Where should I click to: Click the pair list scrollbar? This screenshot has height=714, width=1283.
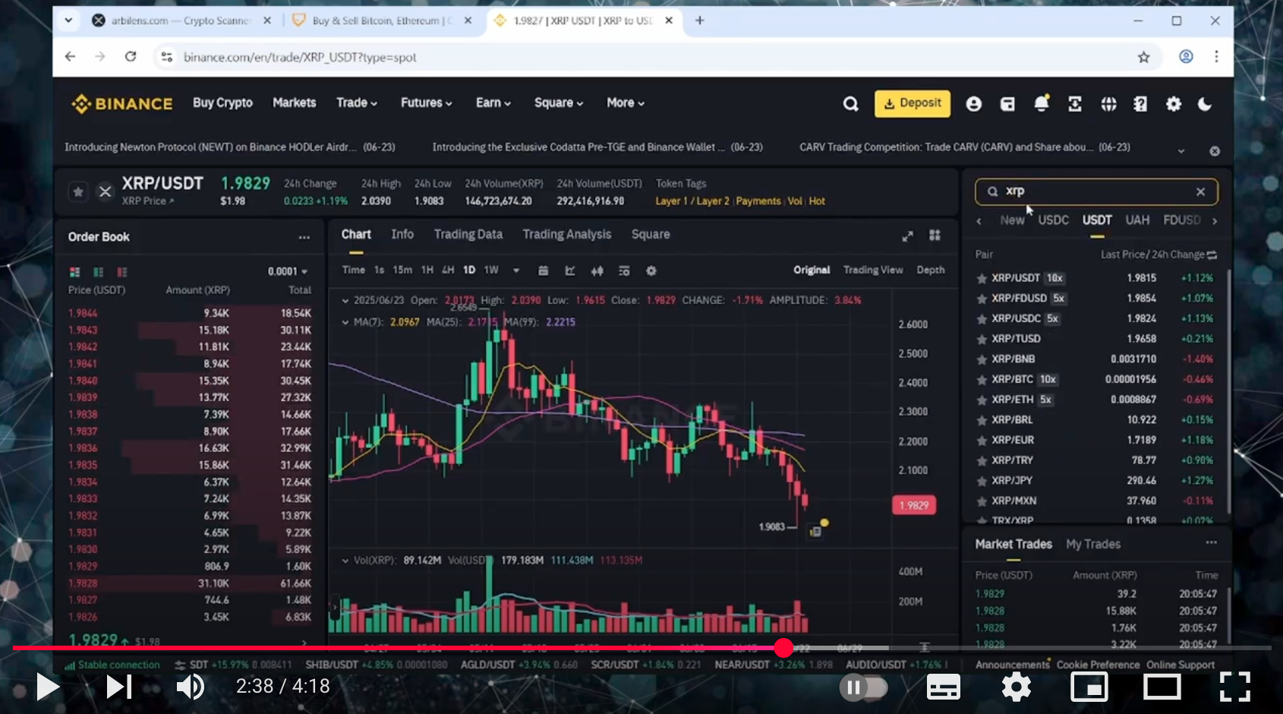point(1228,391)
